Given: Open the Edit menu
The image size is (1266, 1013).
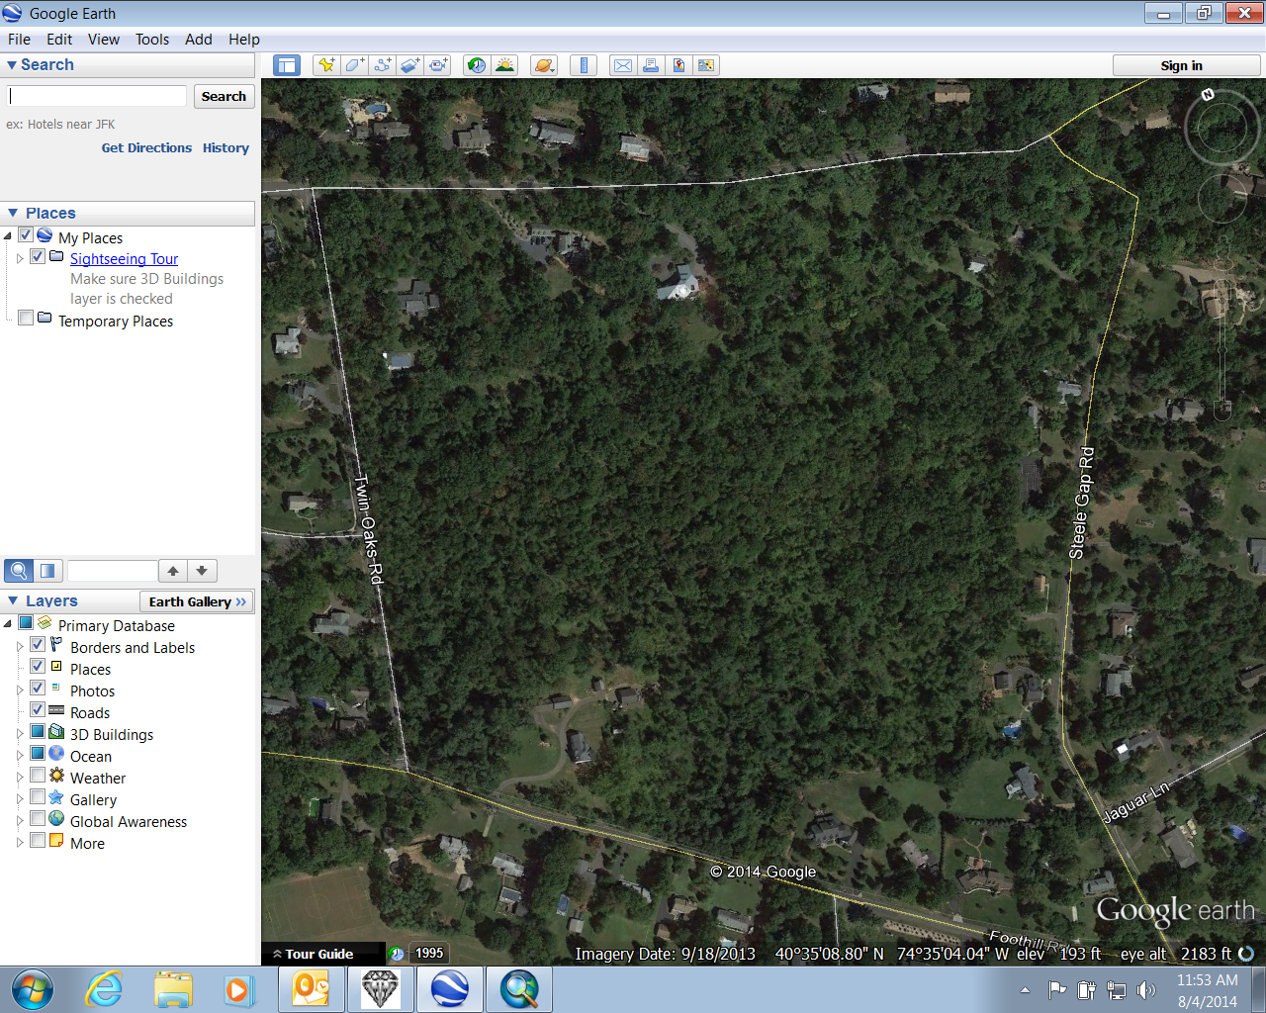Looking at the screenshot, I should point(59,40).
